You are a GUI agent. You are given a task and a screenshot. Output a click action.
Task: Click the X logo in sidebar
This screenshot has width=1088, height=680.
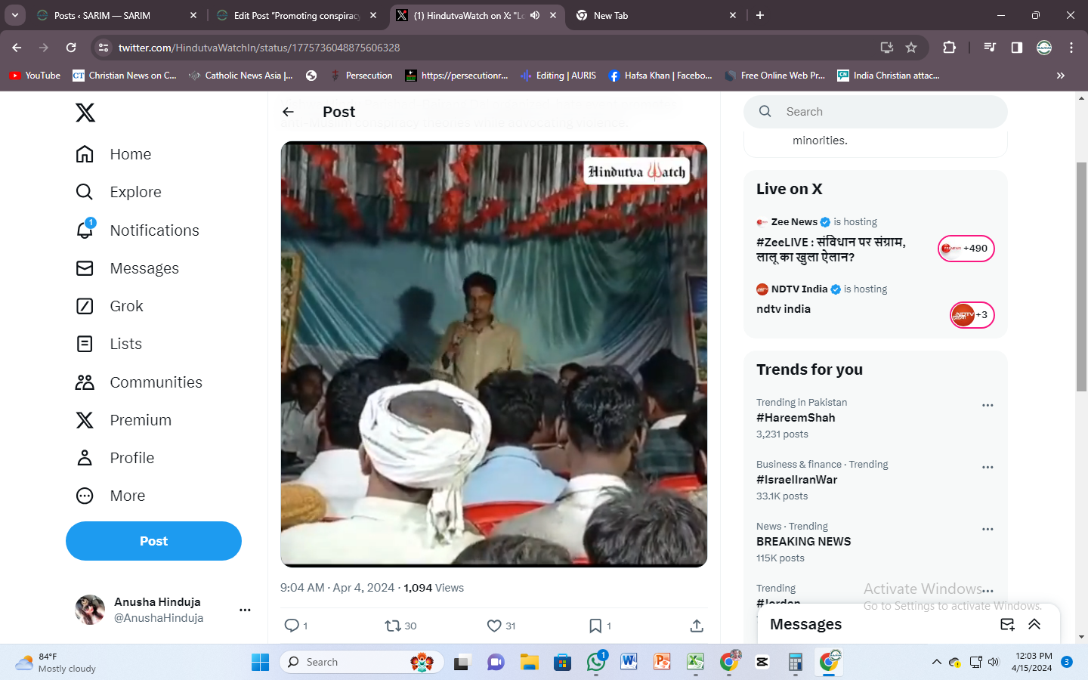pyautogui.click(x=85, y=113)
